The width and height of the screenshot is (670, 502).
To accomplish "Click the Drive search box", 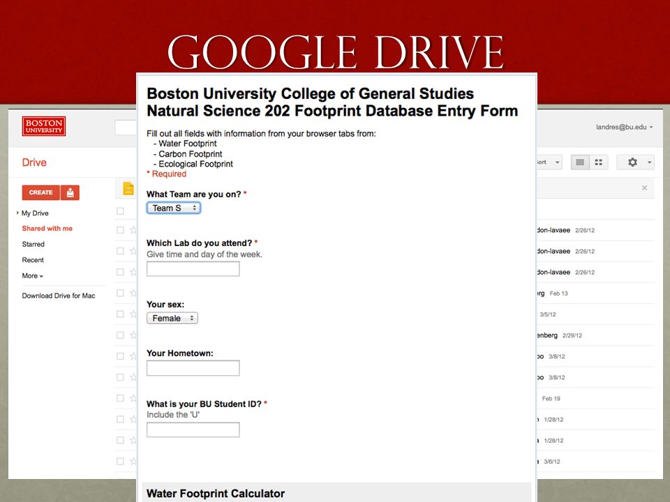I will click(x=126, y=127).
